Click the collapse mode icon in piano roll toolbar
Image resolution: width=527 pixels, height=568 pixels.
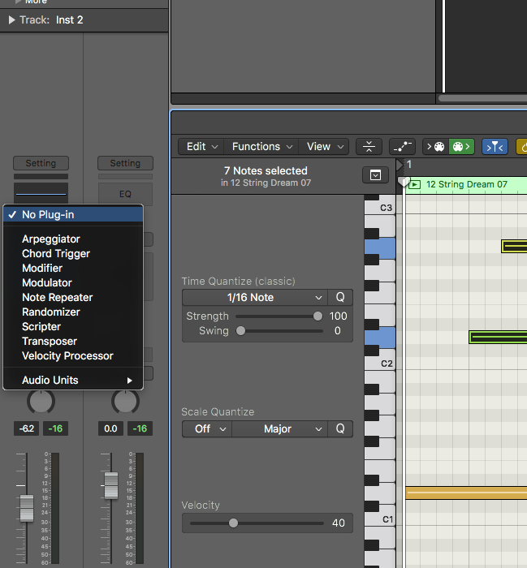[x=369, y=147]
